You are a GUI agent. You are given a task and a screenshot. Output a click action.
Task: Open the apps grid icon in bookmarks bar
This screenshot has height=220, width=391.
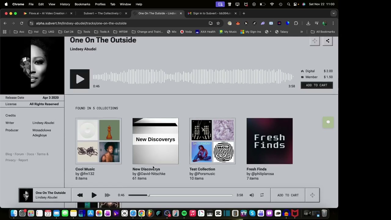coord(5,32)
